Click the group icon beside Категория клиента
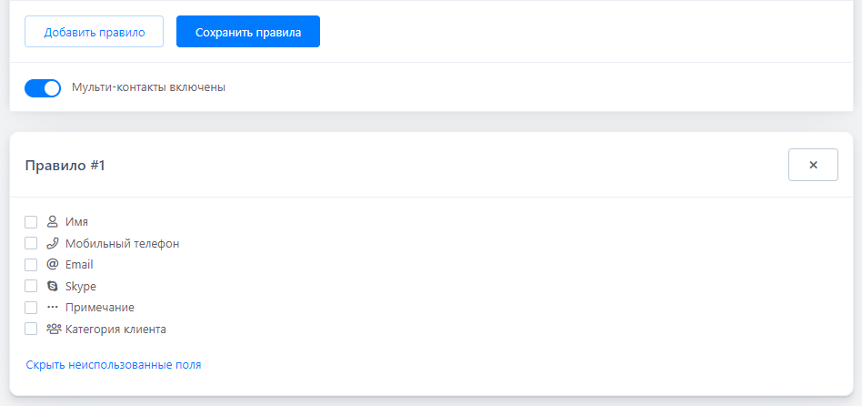The height and width of the screenshot is (406, 862). [x=53, y=329]
